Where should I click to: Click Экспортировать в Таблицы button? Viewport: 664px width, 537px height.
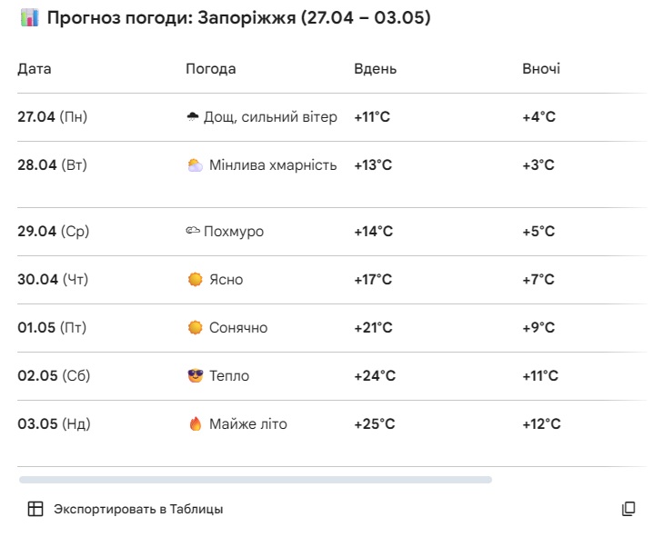138,509
